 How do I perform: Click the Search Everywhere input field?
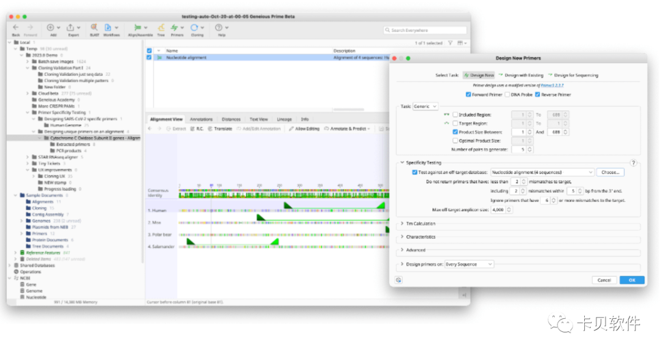[425, 31]
